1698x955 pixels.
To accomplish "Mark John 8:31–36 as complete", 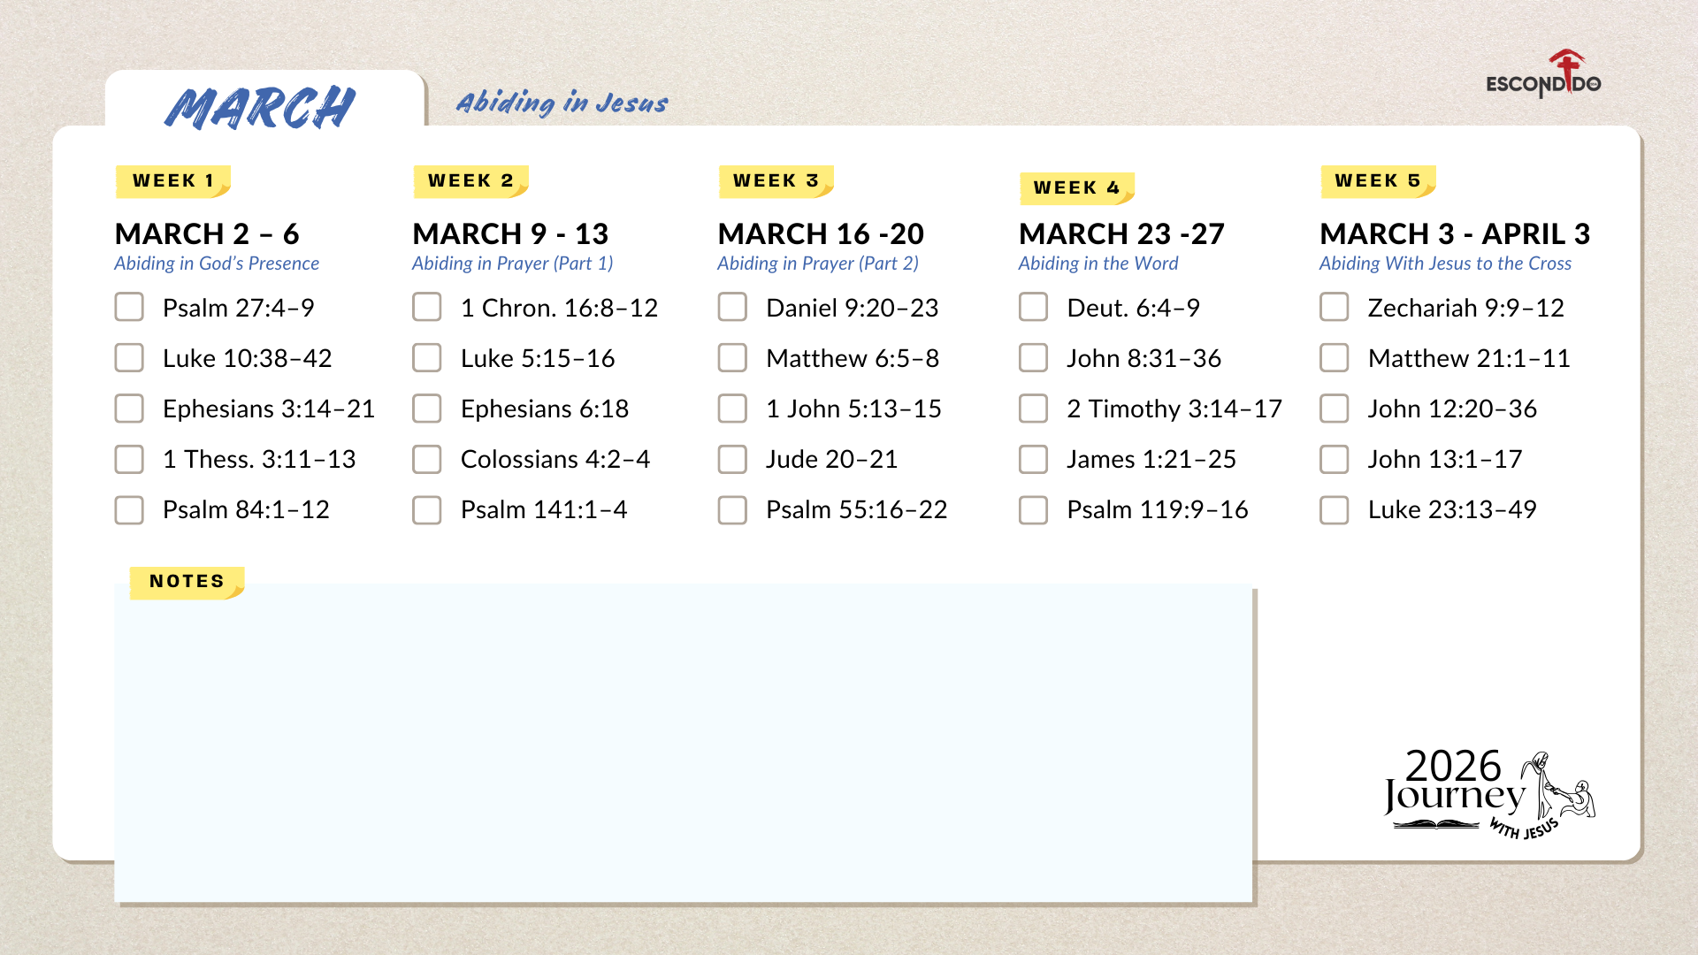I will (1033, 358).
